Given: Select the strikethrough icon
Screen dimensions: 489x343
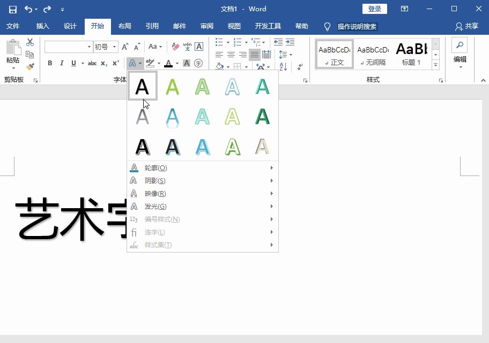Looking at the screenshot, I should 92,63.
